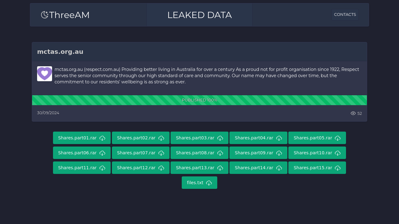Select the Shares.part04.rar button
399x224 pixels.
pos(258,138)
